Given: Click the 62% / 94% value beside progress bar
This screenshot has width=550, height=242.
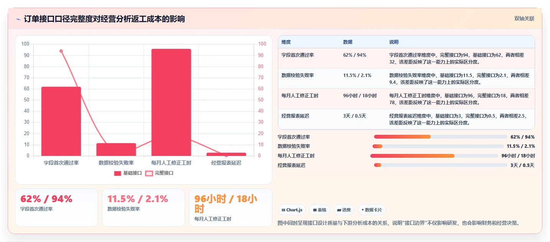Looking at the screenshot, I should pyautogui.click(x=522, y=137).
